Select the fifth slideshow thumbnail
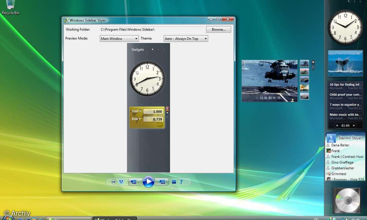Screen dimensions: 367x220 (304, 96)
